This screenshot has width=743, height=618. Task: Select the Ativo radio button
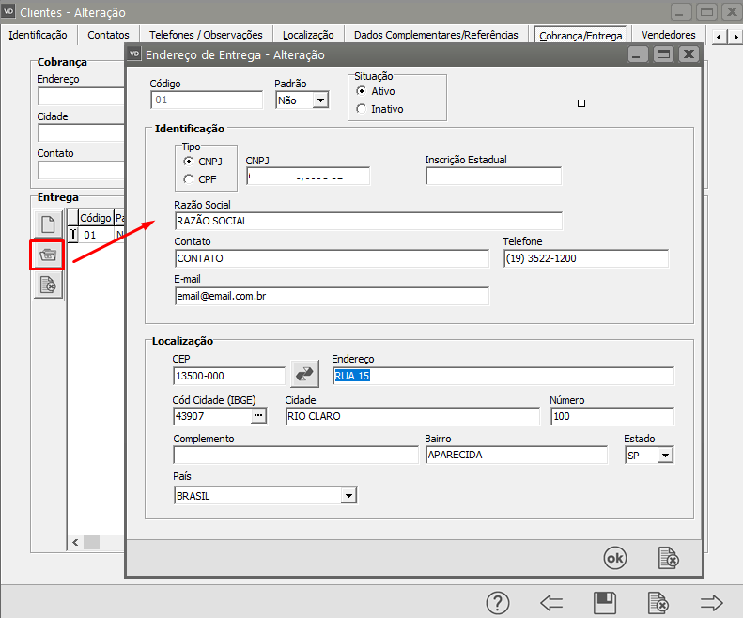362,92
